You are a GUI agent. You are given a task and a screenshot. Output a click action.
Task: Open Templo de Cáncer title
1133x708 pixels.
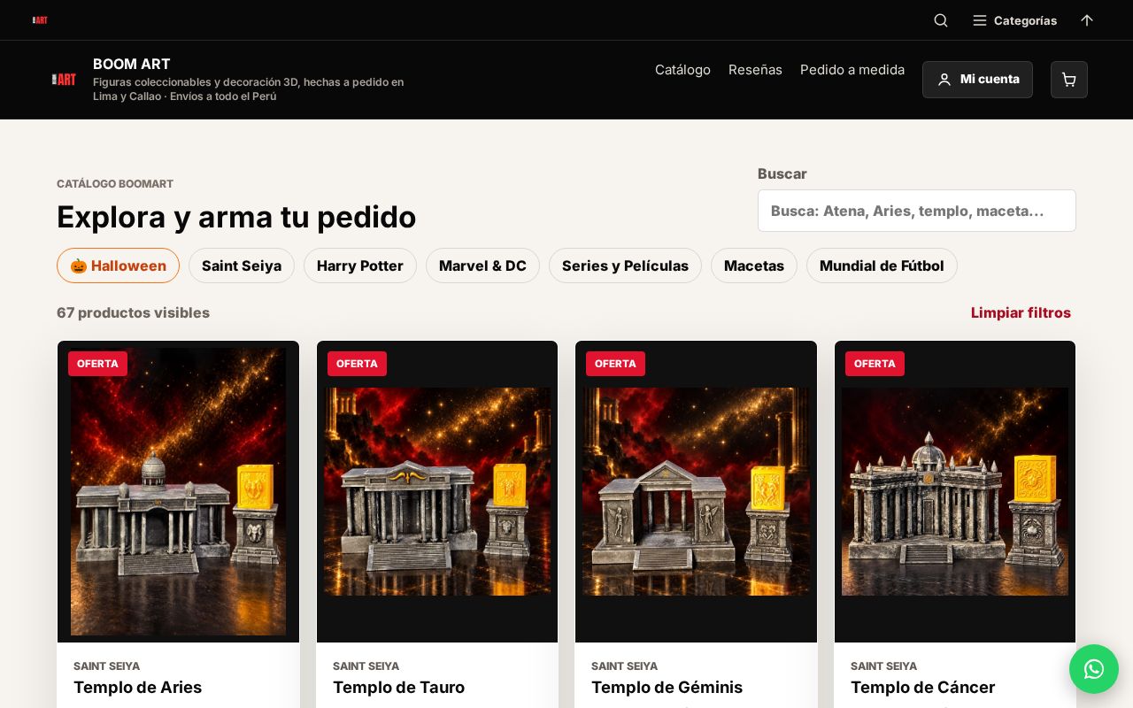coord(922,687)
